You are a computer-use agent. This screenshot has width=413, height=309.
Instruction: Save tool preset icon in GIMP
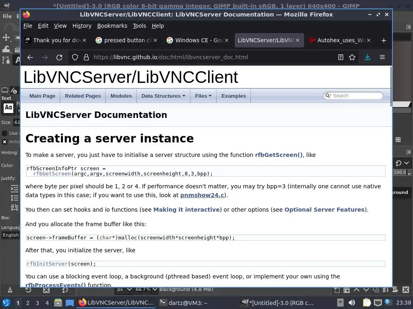(10, 290)
